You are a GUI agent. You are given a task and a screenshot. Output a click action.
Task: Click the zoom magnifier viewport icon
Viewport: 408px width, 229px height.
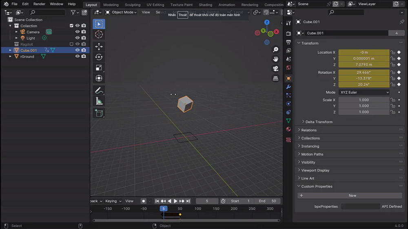coord(276,50)
